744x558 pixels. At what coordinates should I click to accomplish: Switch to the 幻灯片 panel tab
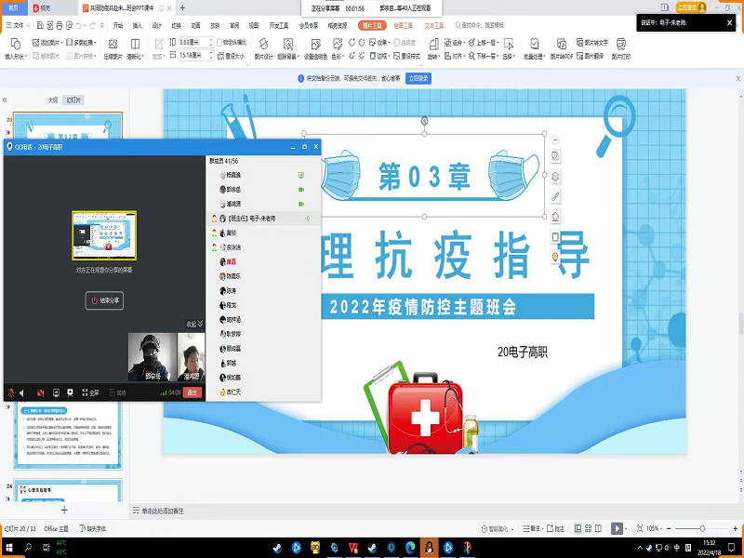click(73, 100)
